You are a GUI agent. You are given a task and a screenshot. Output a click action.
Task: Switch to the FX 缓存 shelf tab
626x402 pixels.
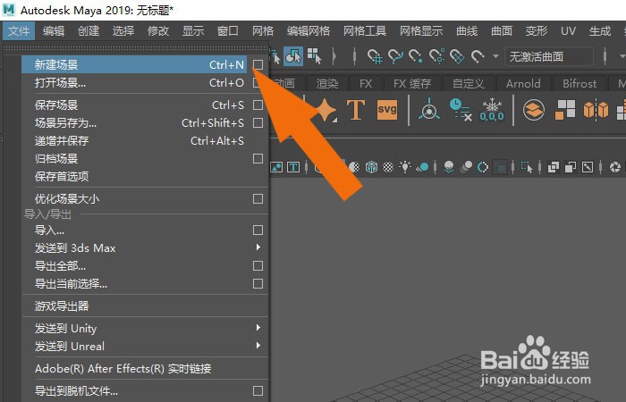click(x=412, y=83)
